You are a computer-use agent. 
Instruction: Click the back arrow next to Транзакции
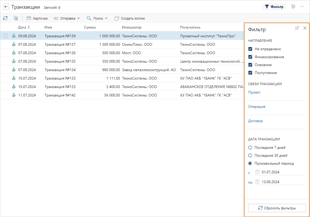click(x=6, y=7)
